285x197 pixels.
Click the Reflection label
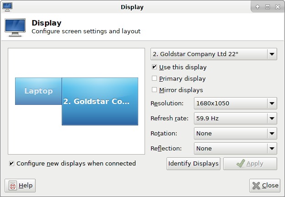166,148
